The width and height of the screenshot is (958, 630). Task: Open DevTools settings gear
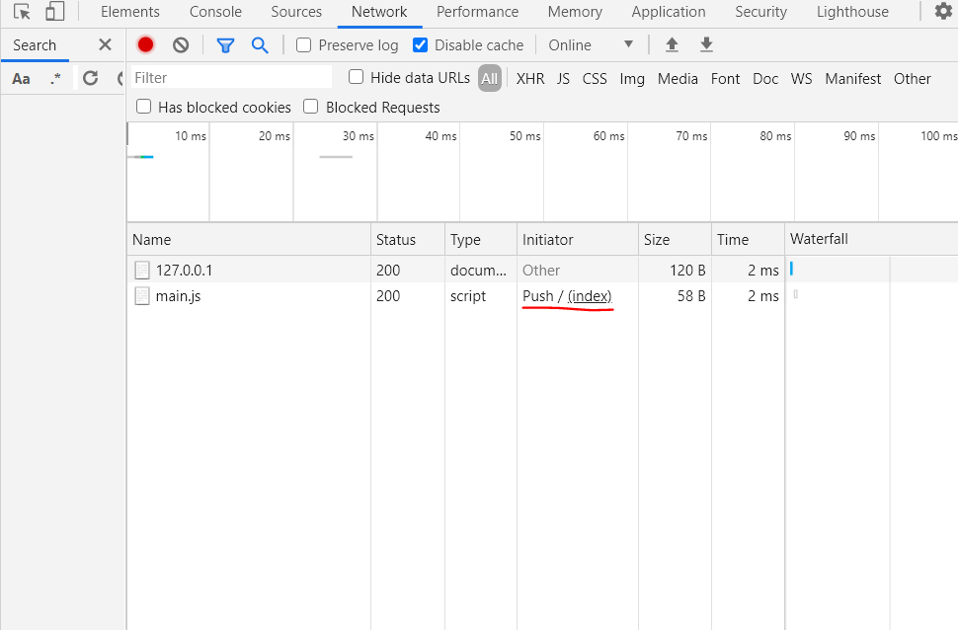943,11
